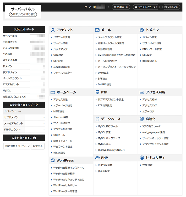Click the domain globe icon
186x197 pixels.
coord(142,30)
